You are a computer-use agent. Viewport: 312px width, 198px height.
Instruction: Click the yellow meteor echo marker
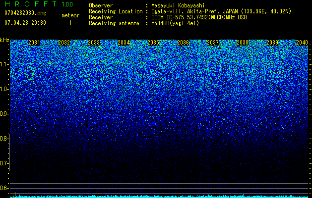point(15,195)
